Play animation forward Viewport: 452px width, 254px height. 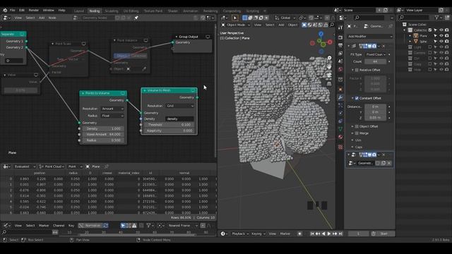(329, 234)
